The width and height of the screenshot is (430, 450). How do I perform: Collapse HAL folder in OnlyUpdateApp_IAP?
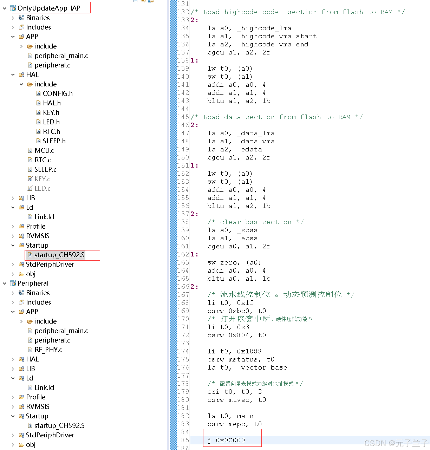13,74
